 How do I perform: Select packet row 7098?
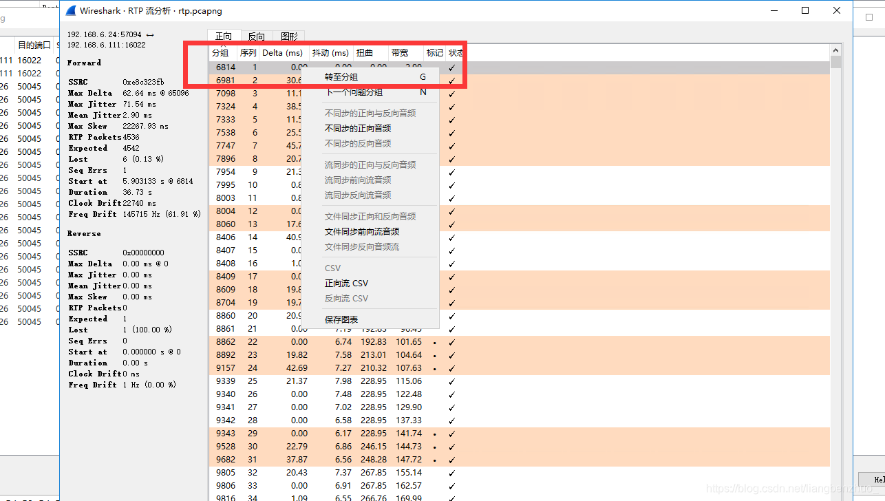[520, 94]
